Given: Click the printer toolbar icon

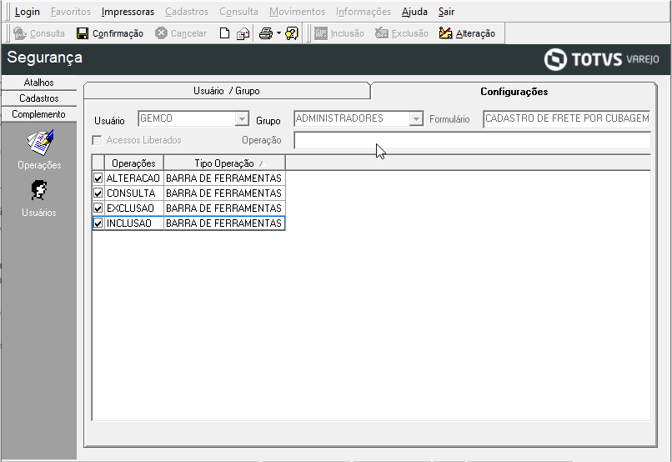Looking at the screenshot, I should click(x=266, y=33).
